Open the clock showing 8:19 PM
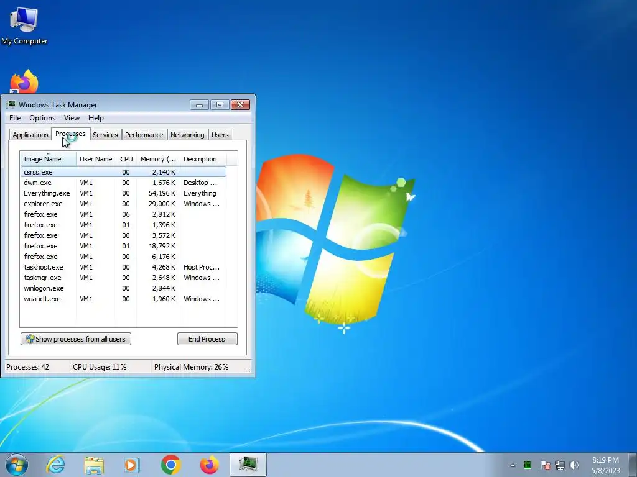This screenshot has height=477, width=637. pyautogui.click(x=605, y=465)
